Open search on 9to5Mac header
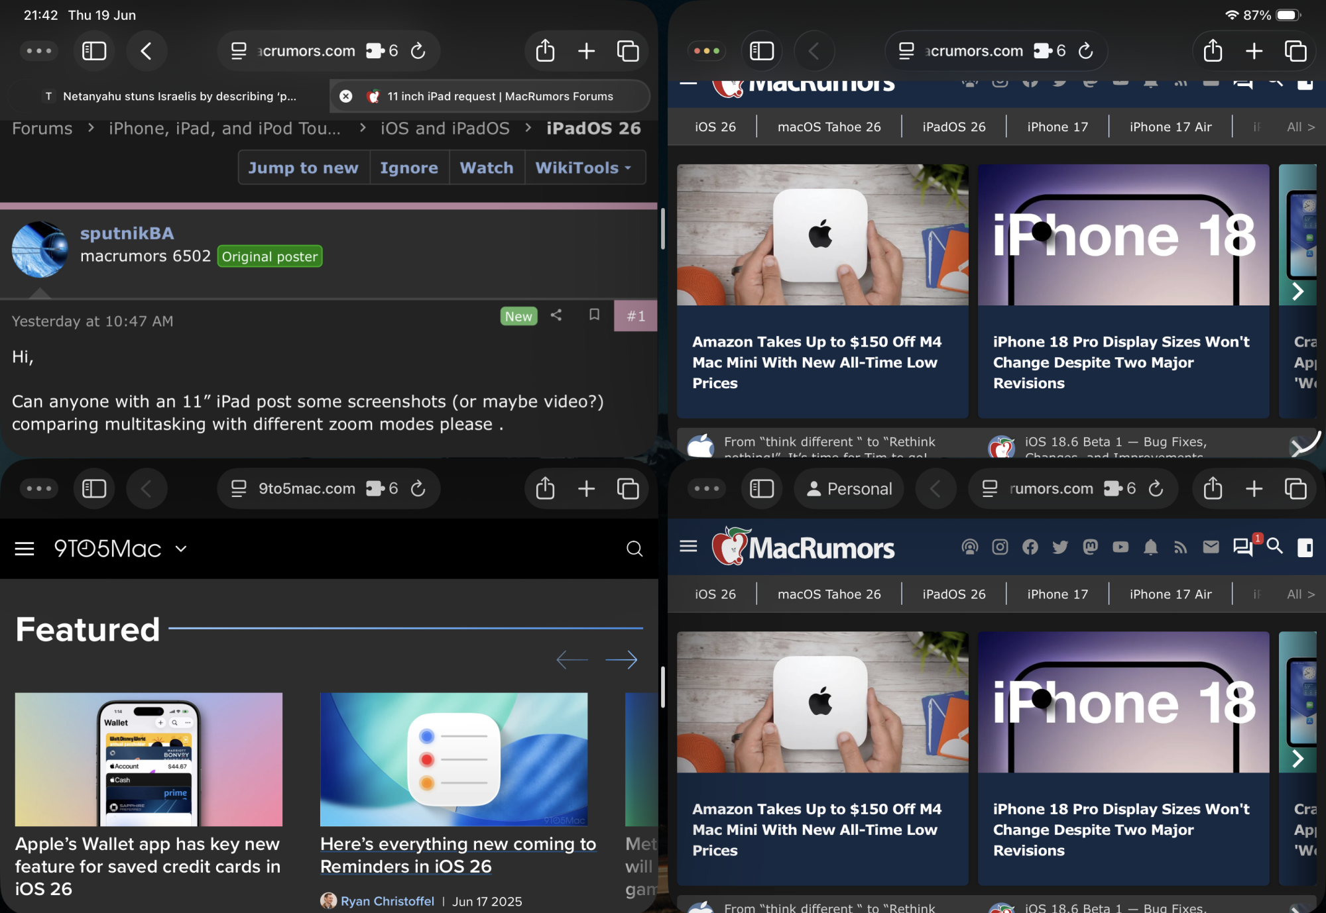1326x913 pixels. (x=634, y=549)
